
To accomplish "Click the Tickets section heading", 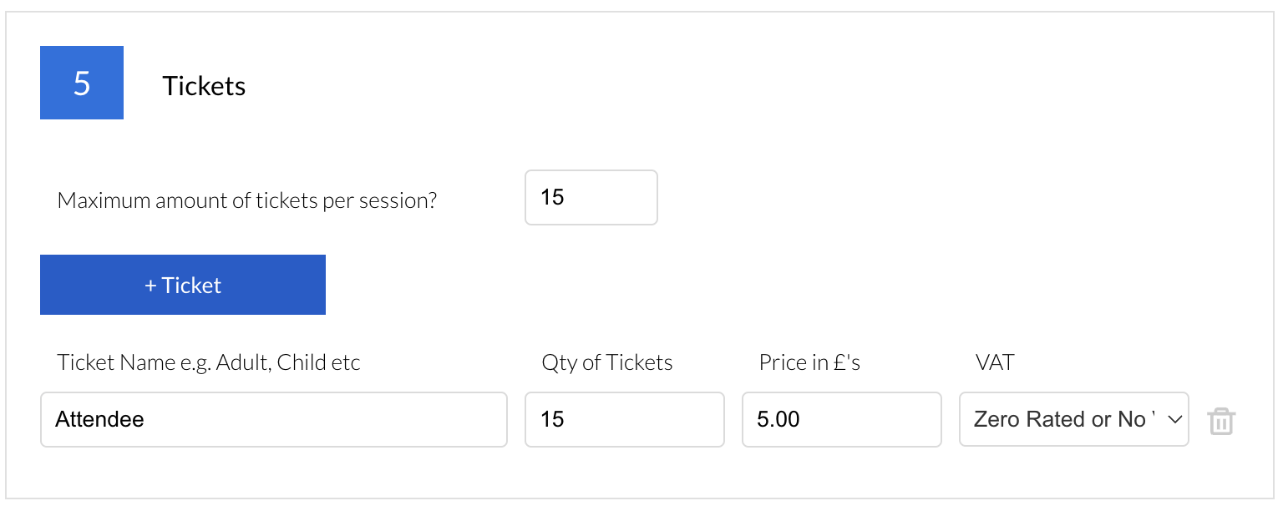I will (204, 86).
